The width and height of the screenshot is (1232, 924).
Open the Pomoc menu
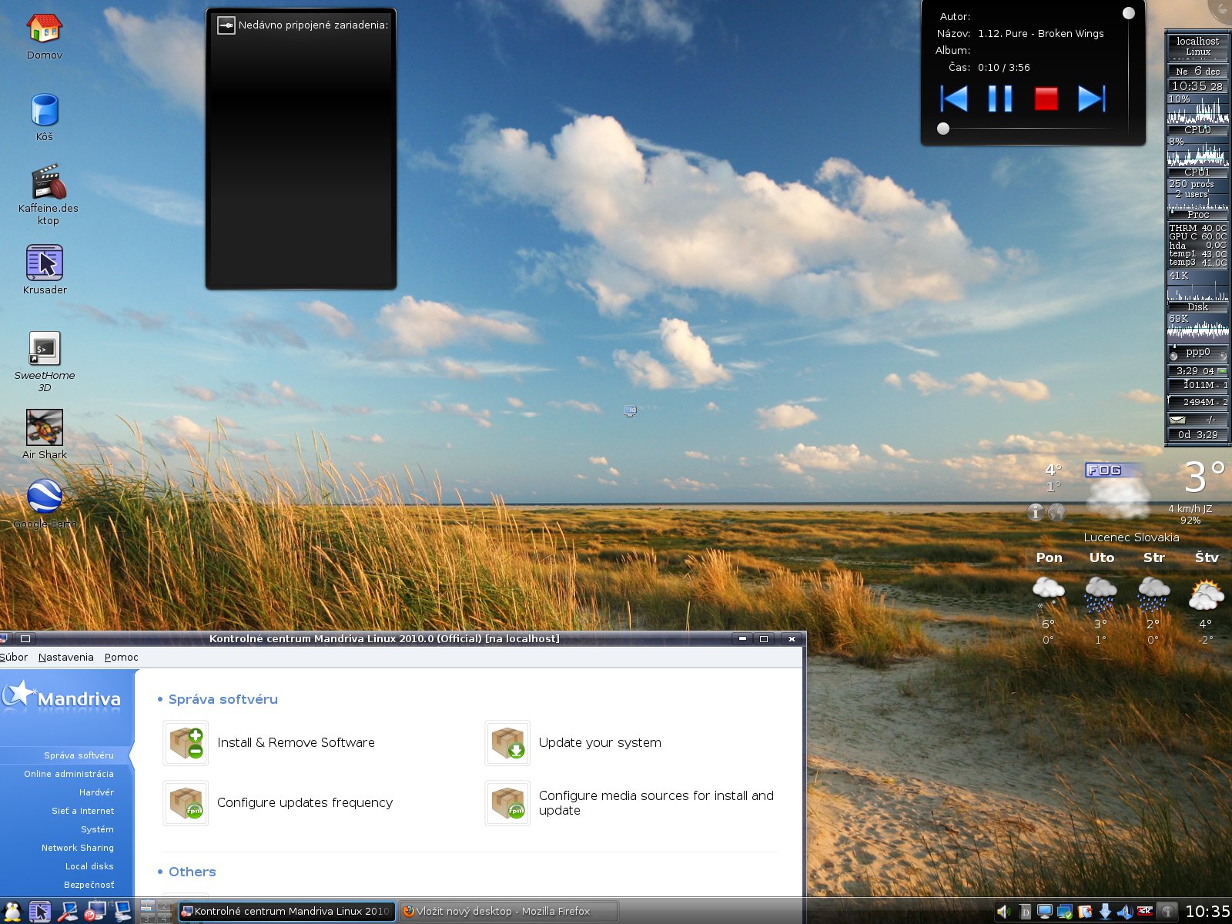point(122,657)
